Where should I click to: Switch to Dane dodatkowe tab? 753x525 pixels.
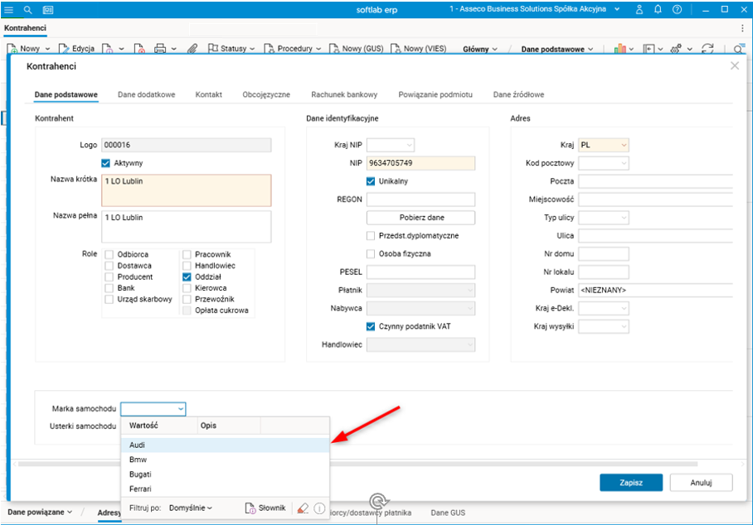pos(147,94)
